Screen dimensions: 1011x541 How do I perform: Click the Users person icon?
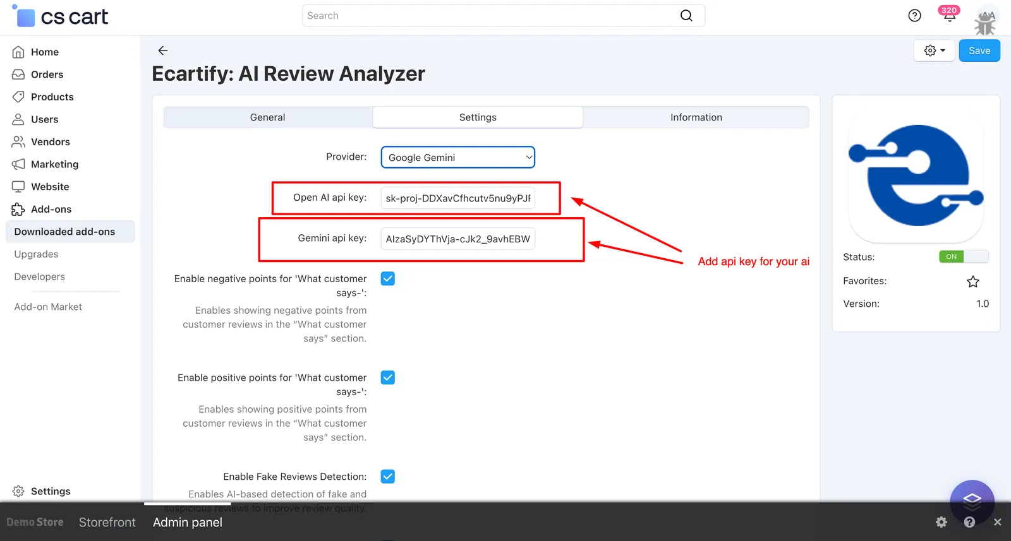click(x=18, y=119)
